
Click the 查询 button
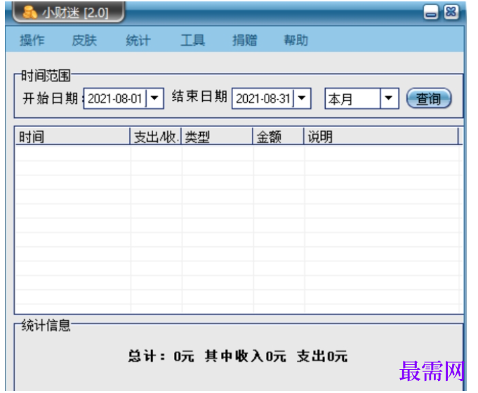(x=429, y=98)
